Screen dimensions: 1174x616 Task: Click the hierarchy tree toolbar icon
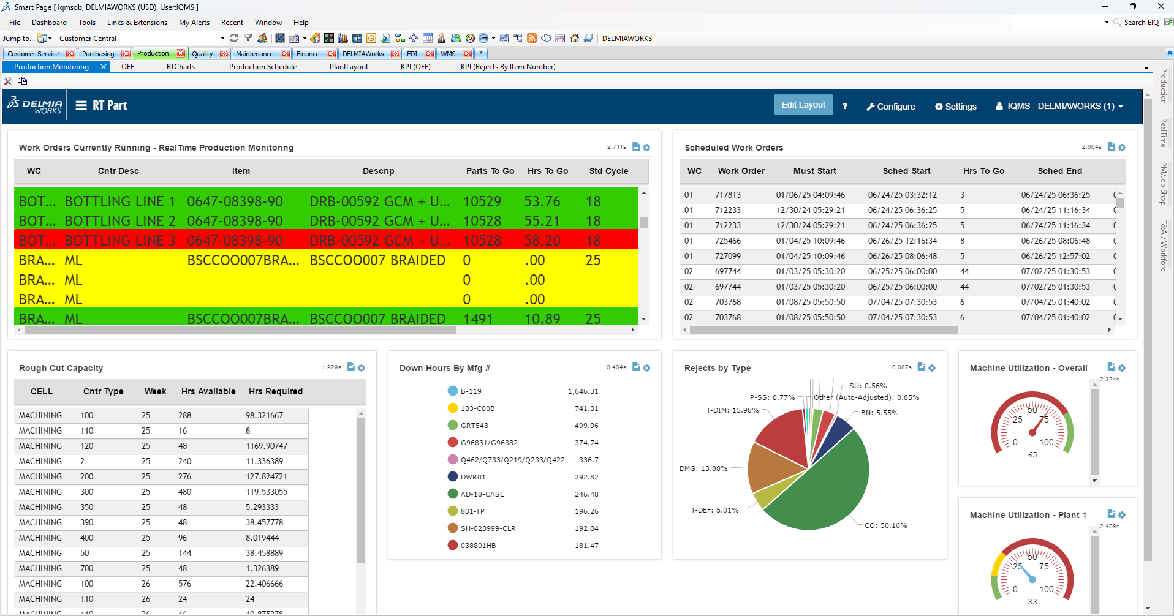[x=518, y=38]
